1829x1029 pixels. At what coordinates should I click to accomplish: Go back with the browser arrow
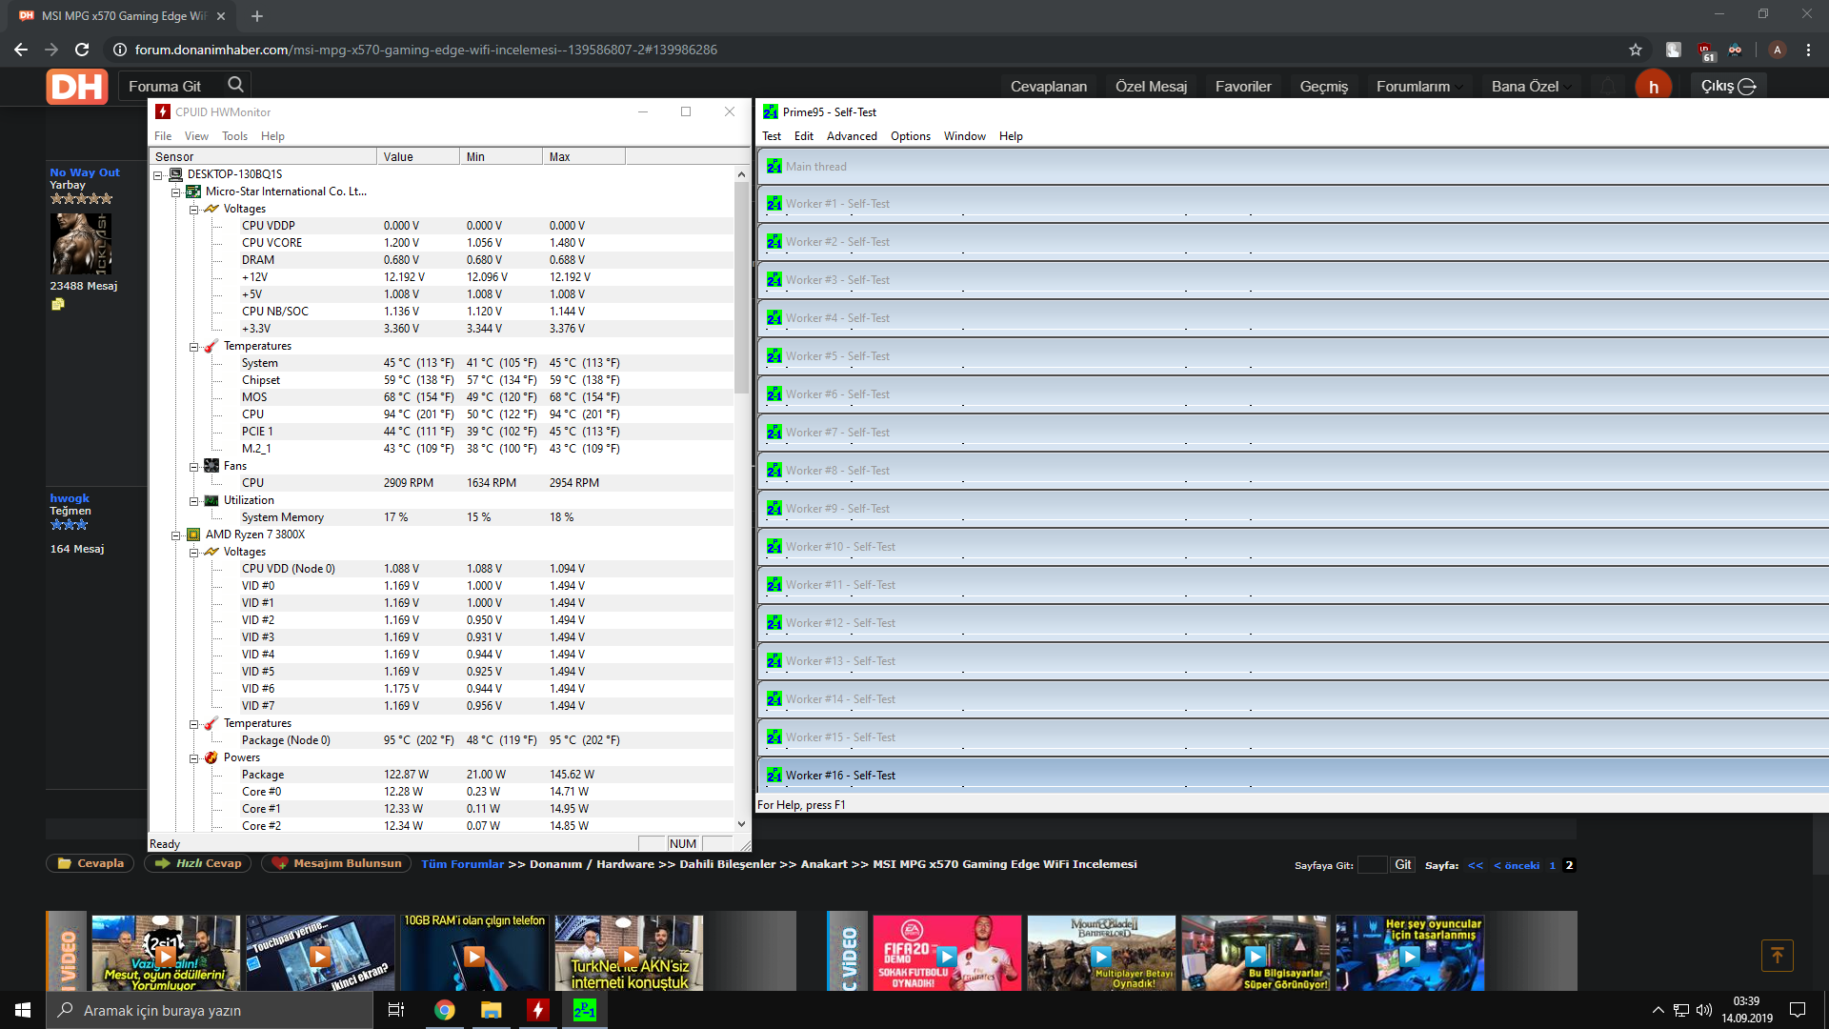coord(21,50)
